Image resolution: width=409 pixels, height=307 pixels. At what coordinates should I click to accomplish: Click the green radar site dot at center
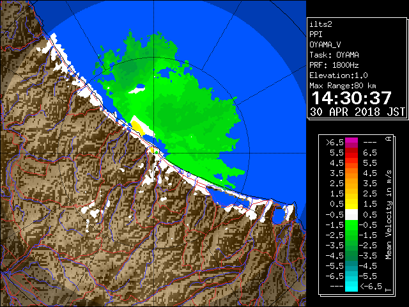156,153
